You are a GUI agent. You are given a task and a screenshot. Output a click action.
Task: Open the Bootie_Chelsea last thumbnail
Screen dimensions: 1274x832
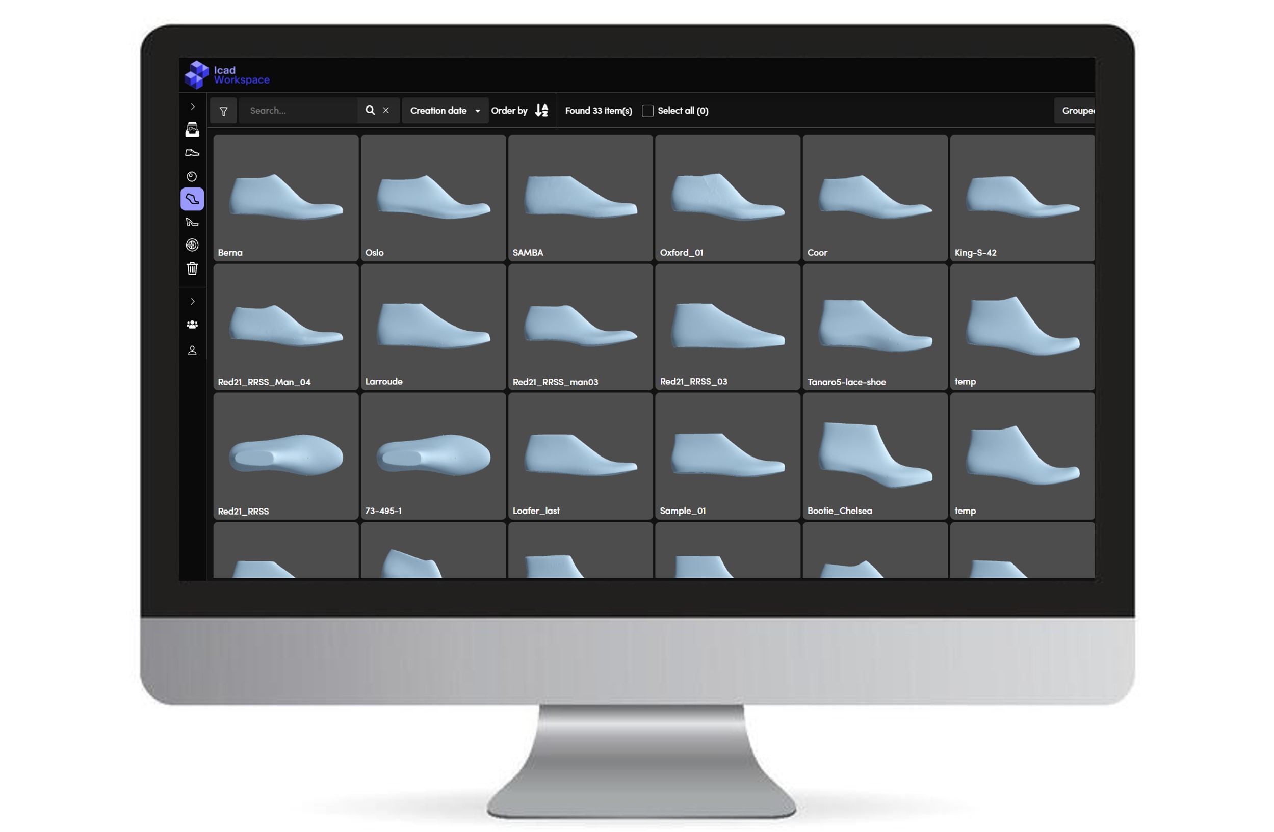click(874, 455)
